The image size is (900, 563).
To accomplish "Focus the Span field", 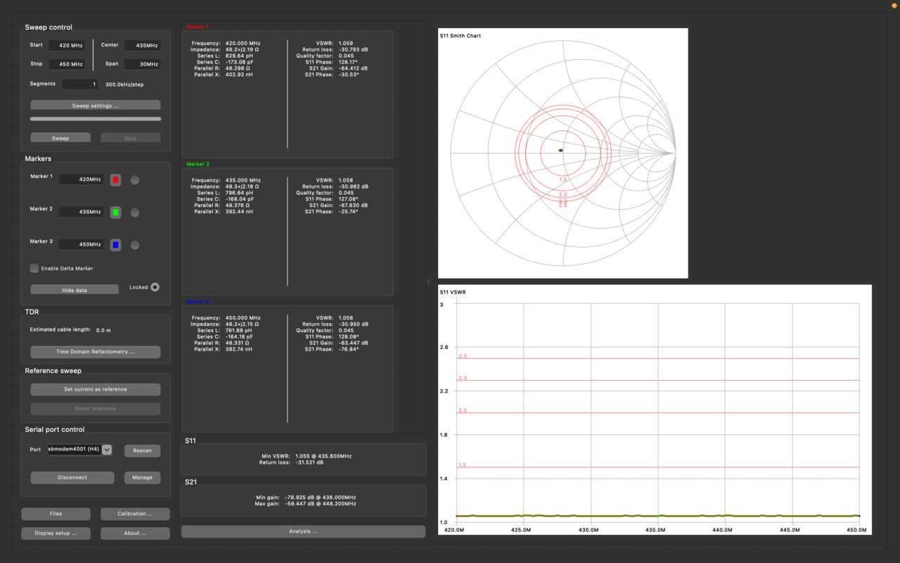I will coord(142,65).
